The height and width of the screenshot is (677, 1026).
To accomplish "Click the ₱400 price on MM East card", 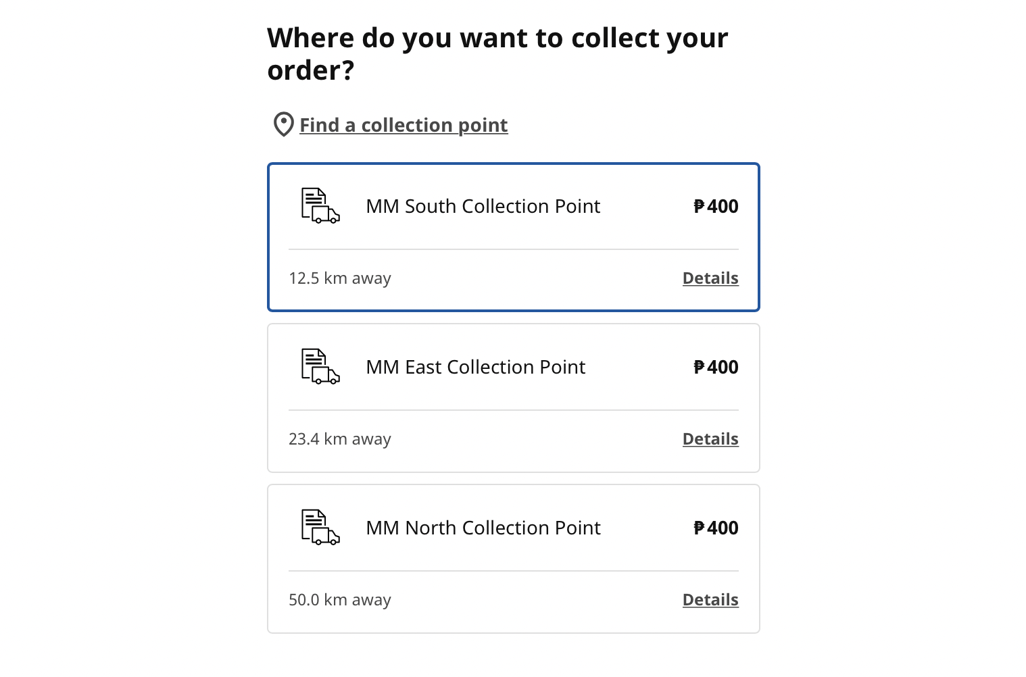I will 716,367.
